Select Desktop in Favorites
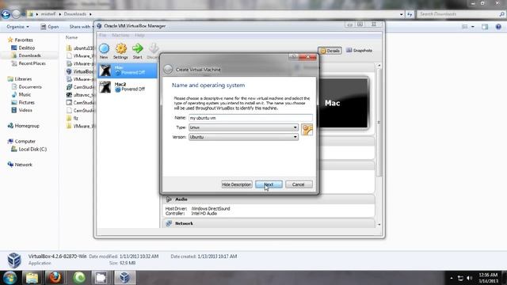The image size is (507, 285). (x=26, y=47)
